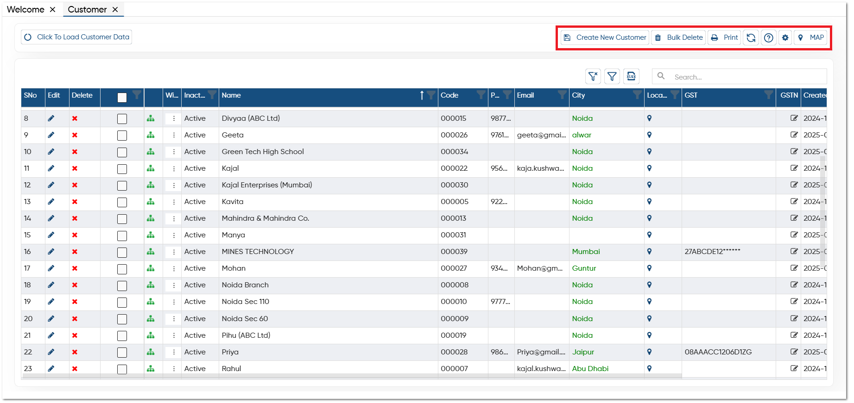
Task: Switch to the Welcome tab
Action: 26,9
